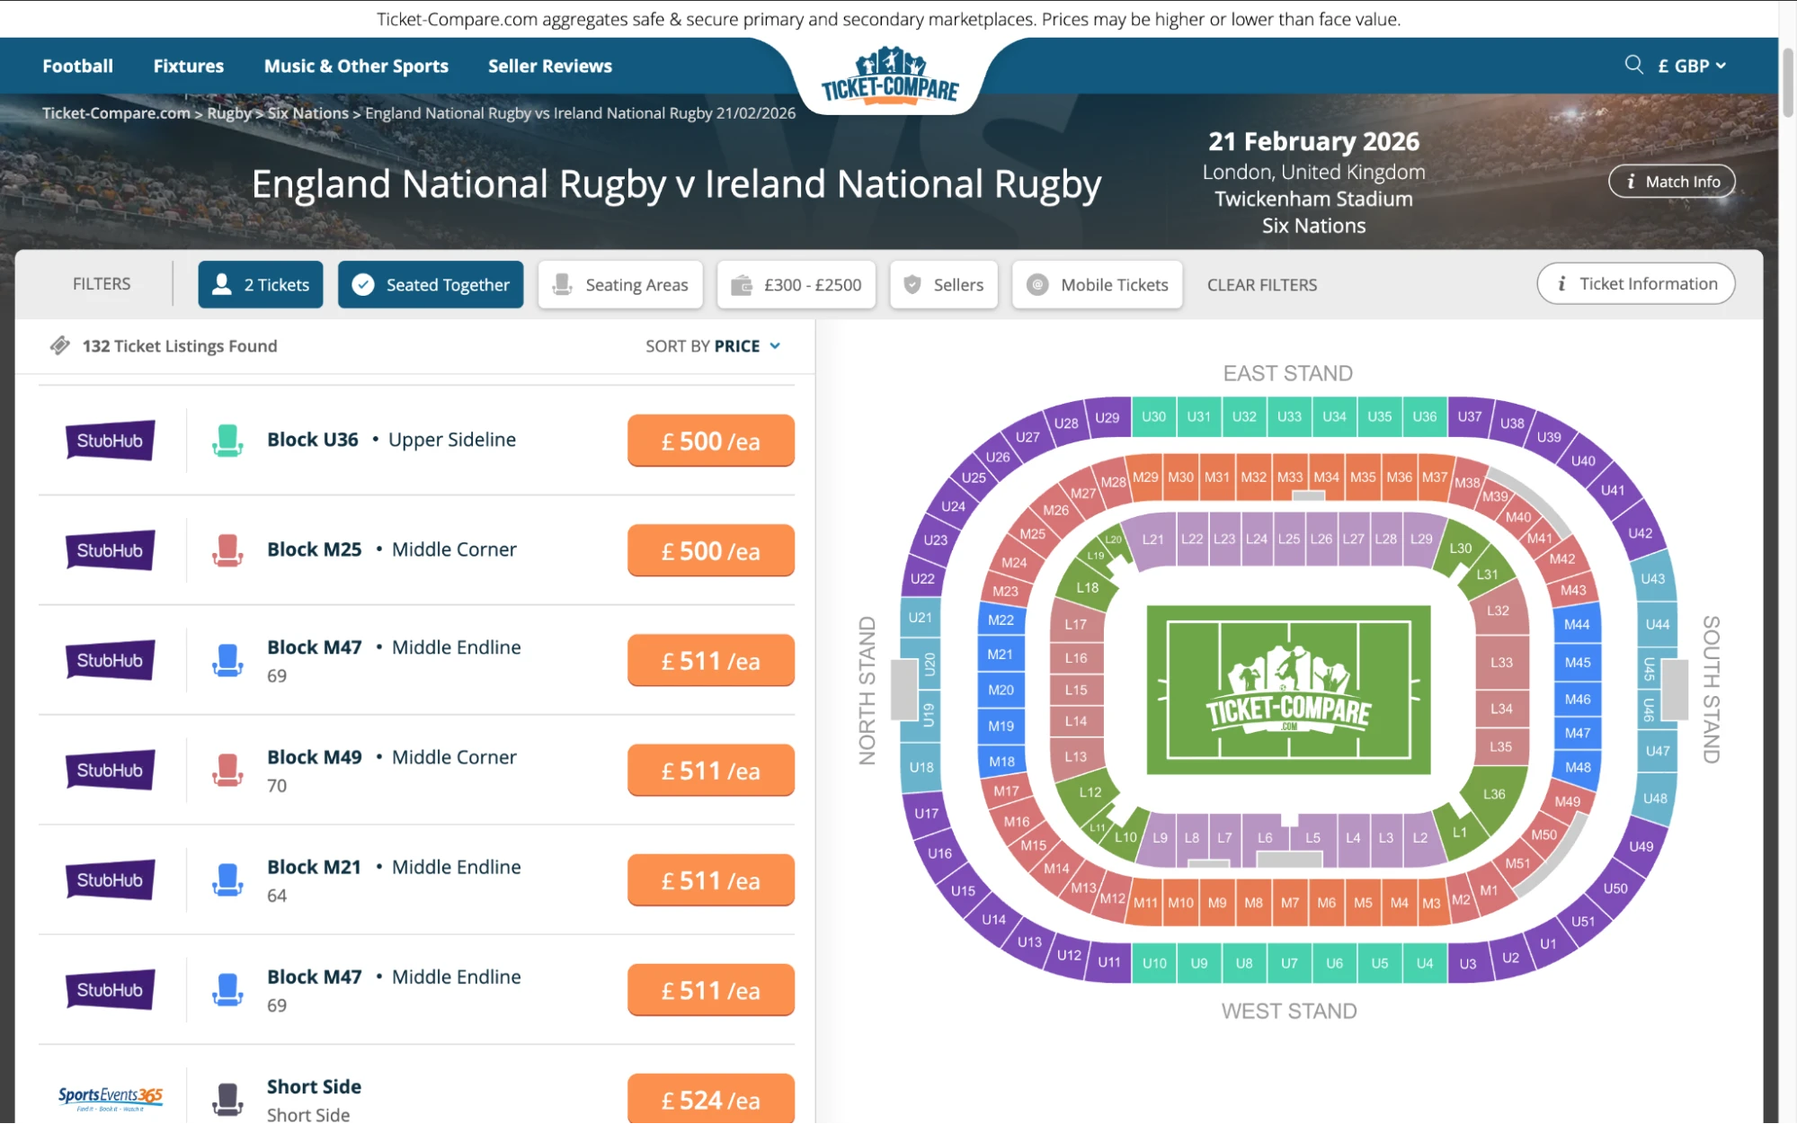The width and height of the screenshot is (1797, 1124).
Task: Select the Seller Reviews menu item
Action: pos(549,65)
